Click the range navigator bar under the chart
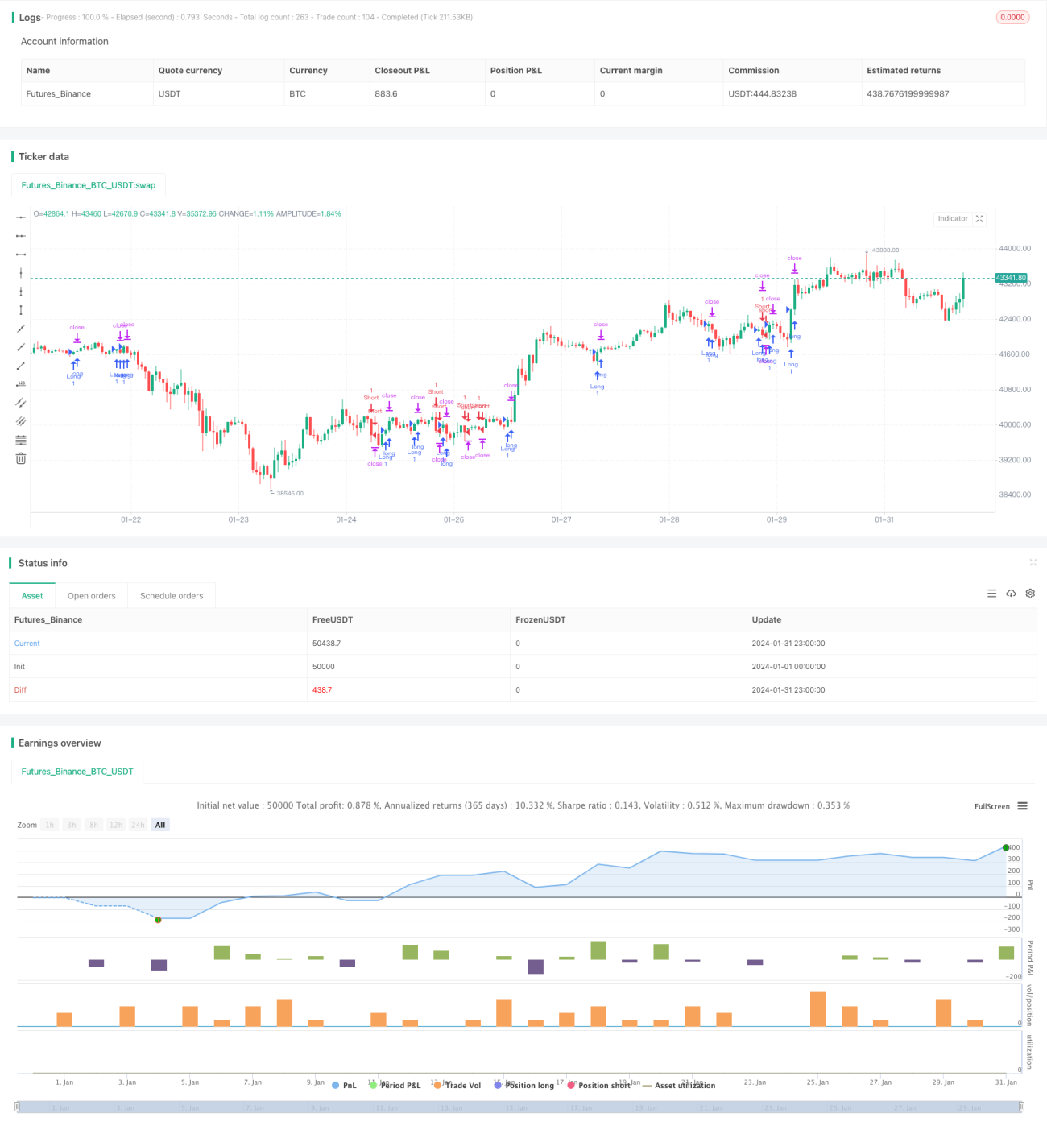The image size is (1047, 1130). click(x=519, y=1107)
